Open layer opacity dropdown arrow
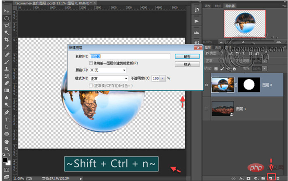The height and width of the screenshot is (181, 288). point(264,61)
